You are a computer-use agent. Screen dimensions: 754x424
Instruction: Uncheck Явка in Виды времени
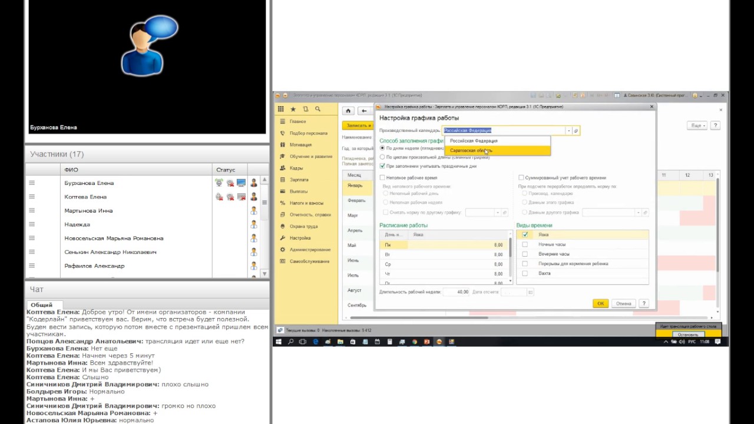click(525, 234)
